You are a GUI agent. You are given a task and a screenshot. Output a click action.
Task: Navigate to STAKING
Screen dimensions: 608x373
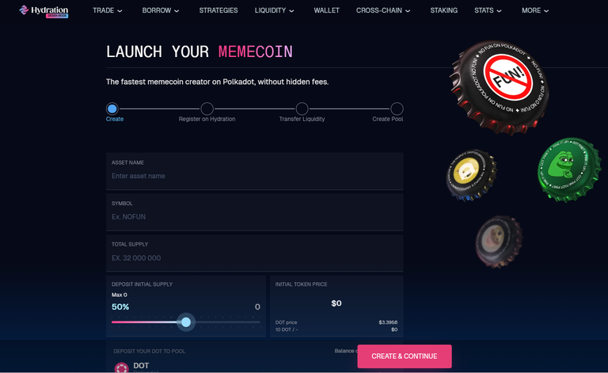coord(443,10)
